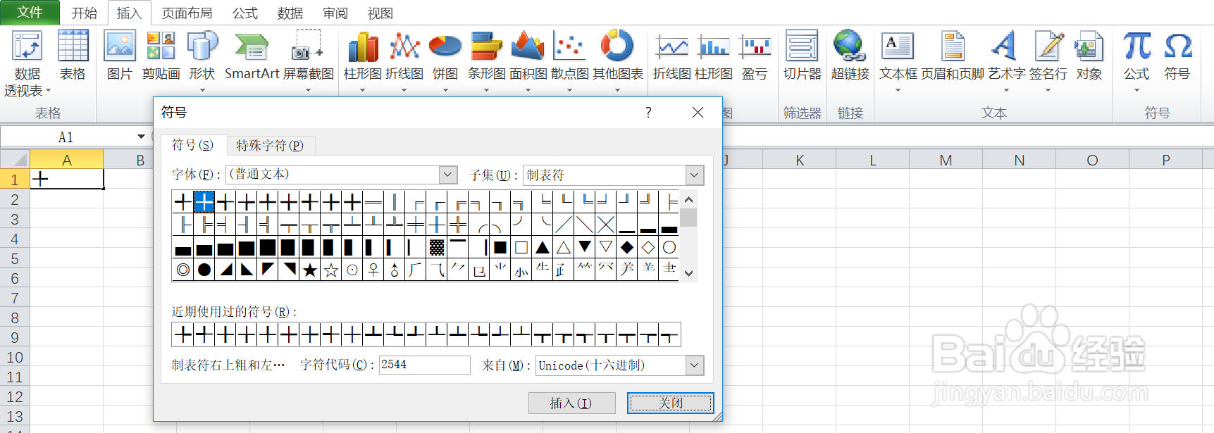1214x433 pixels.
Task: Open the Subset (子集) dropdown
Action: tap(694, 175)
